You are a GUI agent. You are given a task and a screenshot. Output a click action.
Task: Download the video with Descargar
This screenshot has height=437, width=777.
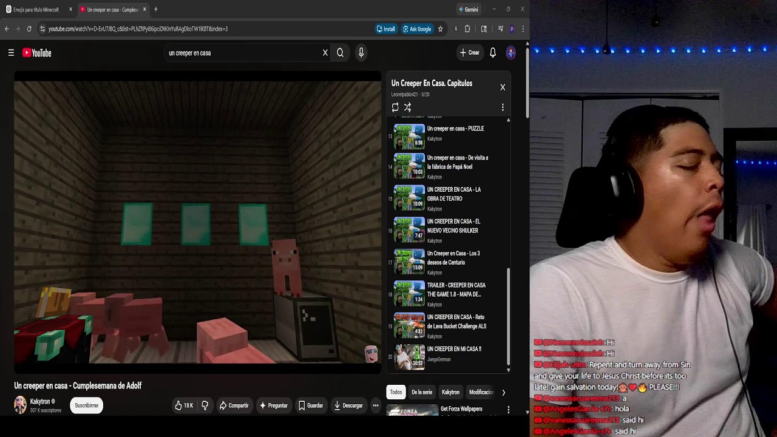tap(348, 405)
